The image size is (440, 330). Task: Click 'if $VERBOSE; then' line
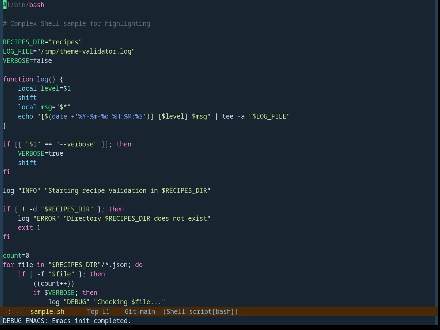(65, 293)
